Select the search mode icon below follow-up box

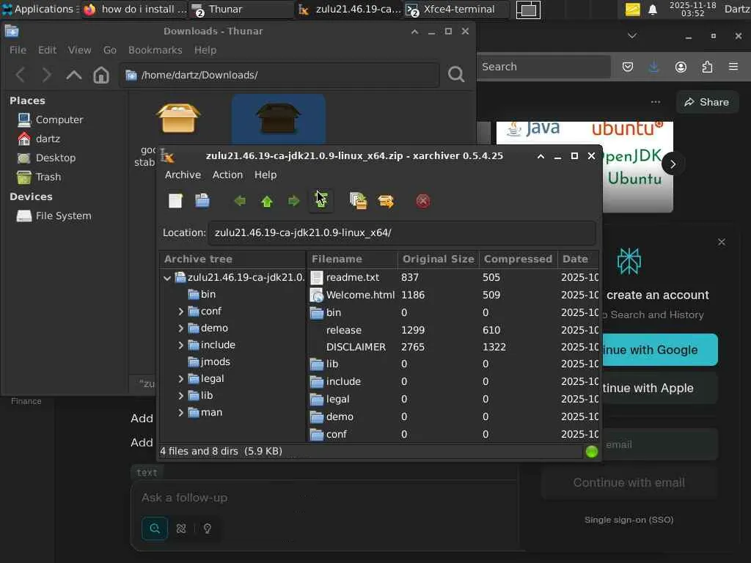155,529
